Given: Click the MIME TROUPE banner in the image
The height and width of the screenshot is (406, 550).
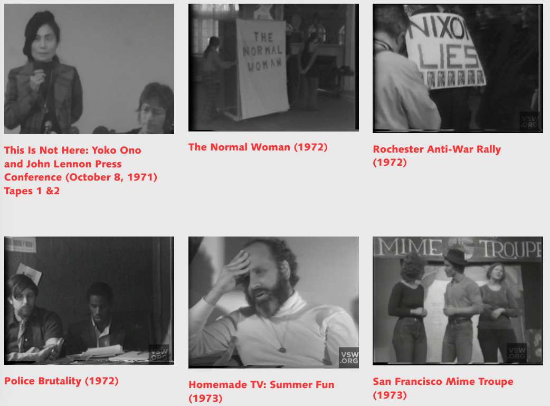Looking at the screenshot, I should pos(458,249).
